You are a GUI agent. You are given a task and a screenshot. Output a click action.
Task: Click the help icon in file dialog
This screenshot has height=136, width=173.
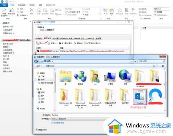[x=163, y=66]
